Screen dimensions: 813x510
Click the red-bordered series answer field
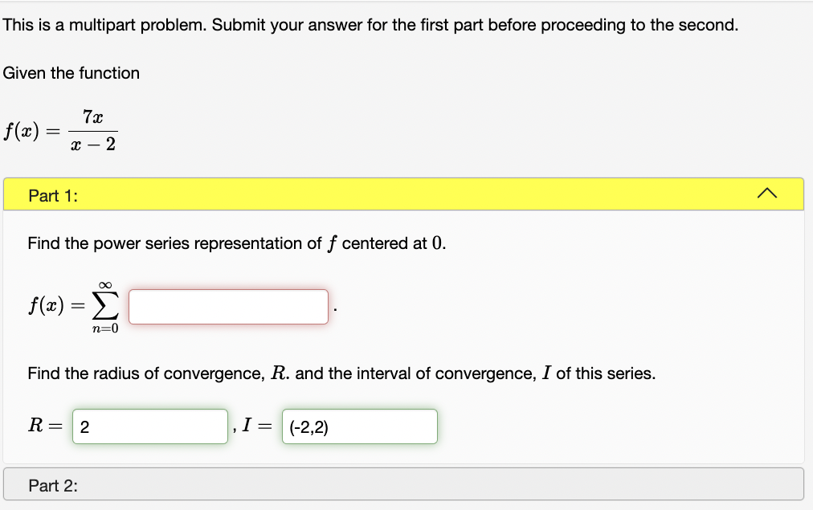227,306
